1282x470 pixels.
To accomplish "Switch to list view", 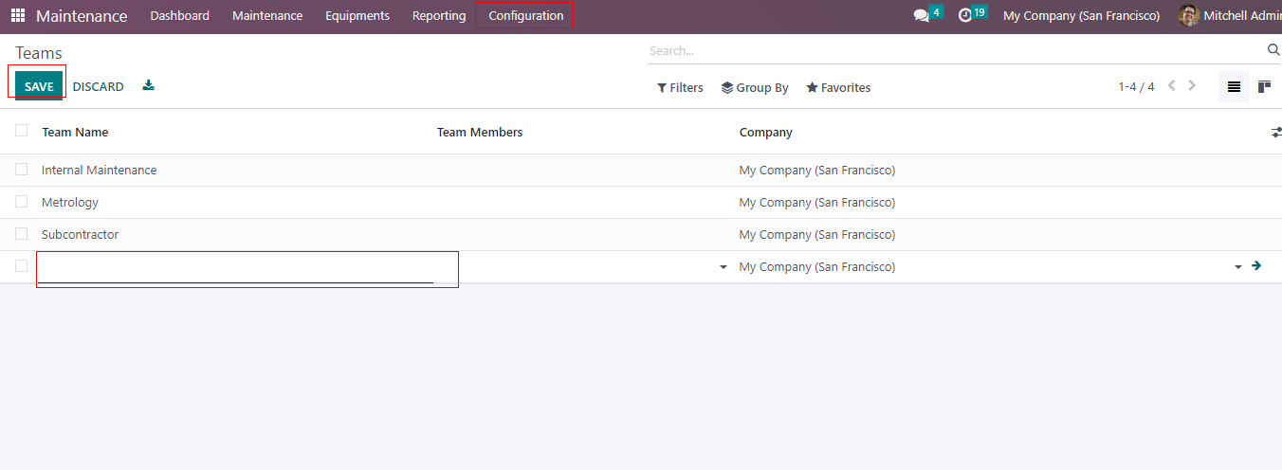I will point(1234,87).
